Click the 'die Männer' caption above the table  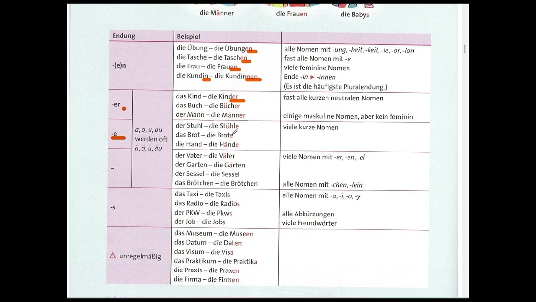click(x=217, y=13)
